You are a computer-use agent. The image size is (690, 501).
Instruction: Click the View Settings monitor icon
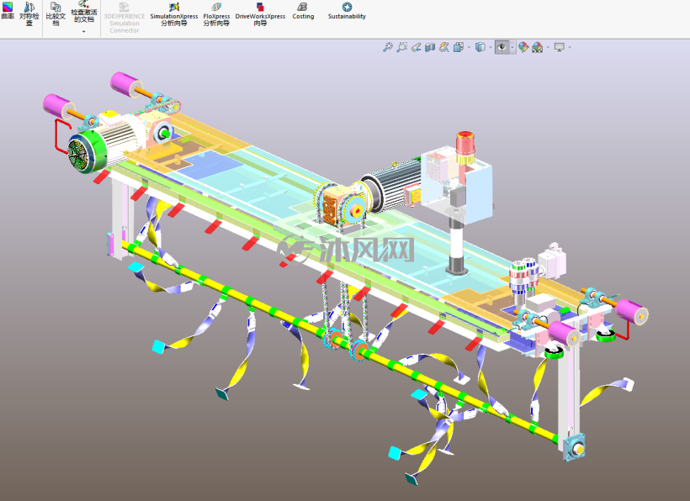click(560, 47)
